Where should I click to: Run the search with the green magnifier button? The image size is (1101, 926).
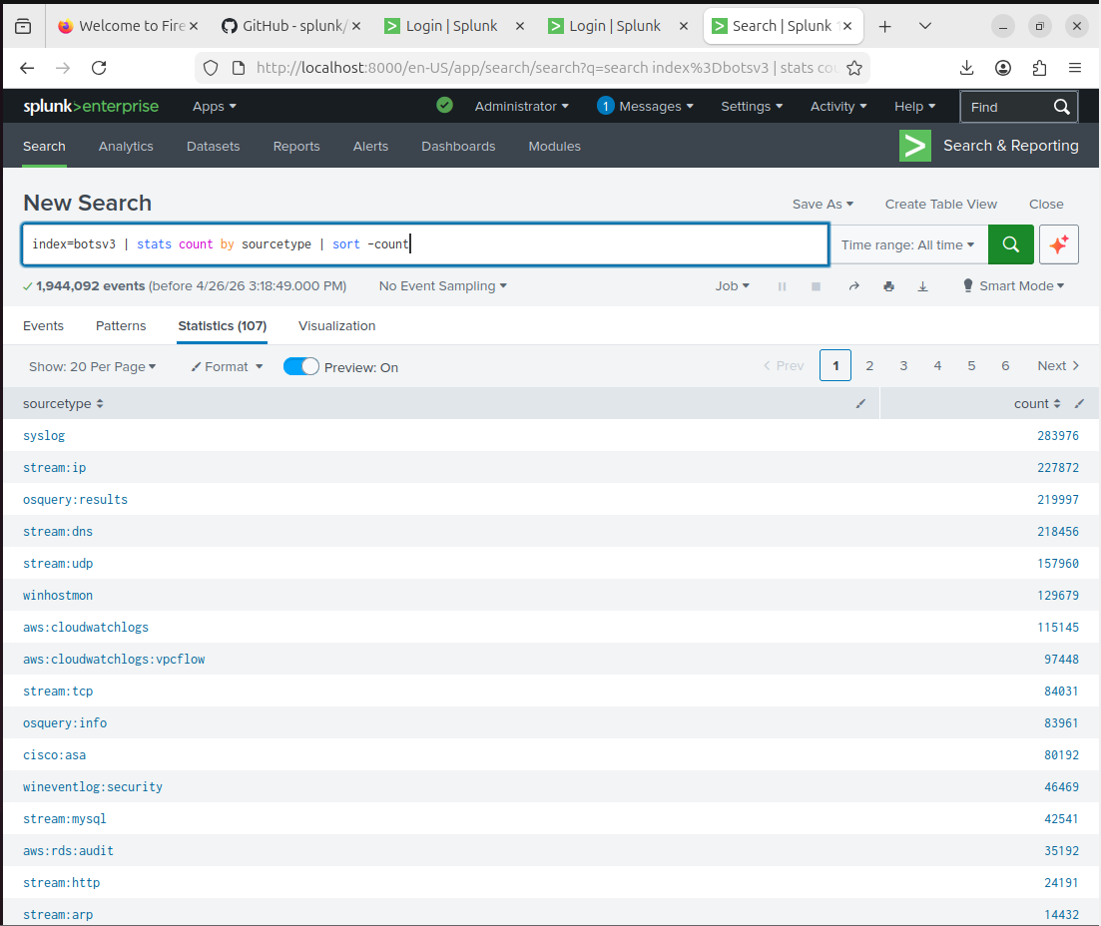(x=1010, y=244)
